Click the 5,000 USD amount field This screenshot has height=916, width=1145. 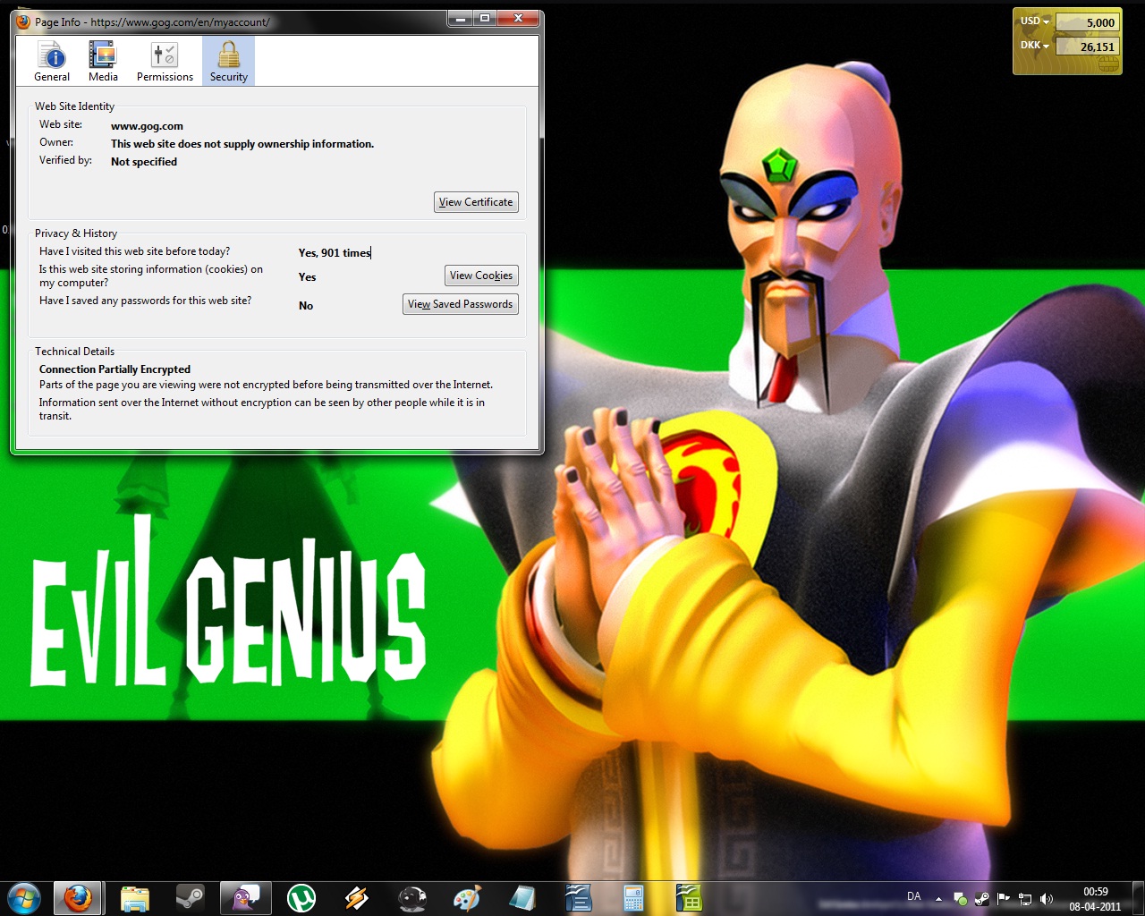tap(1087, 22)
